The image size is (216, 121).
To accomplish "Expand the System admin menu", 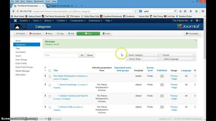I will (25, 21).
